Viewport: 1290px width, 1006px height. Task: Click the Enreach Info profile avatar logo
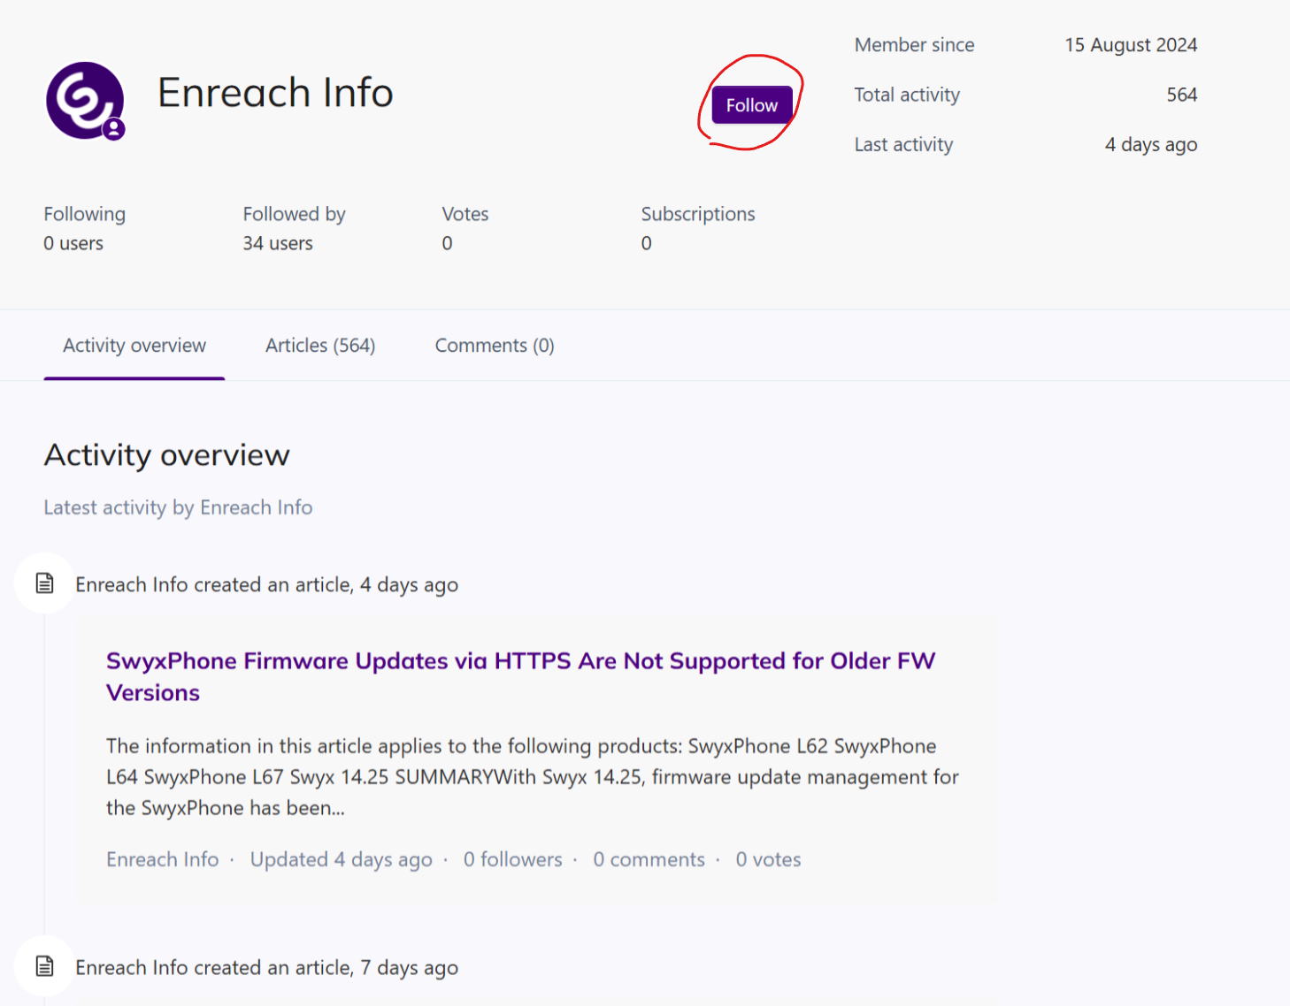click(x=83, y=99)
